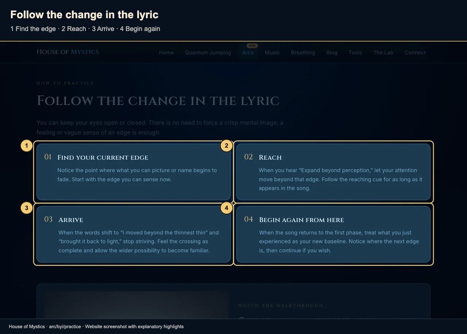Click the 03 Arrive step card
Screen dimensions: 467x334
(134, 234)
